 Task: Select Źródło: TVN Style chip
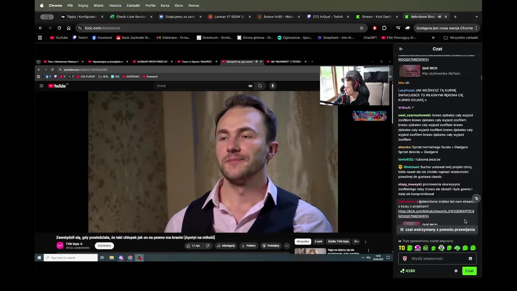coord(338,242)
